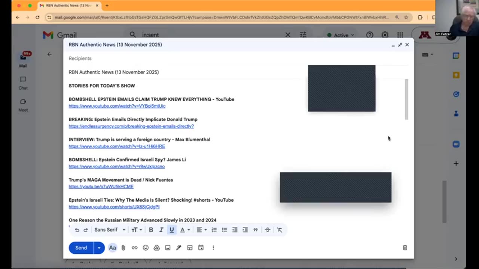
Task: Reload the page in Chrome
Action: click(x=37, y=17)
